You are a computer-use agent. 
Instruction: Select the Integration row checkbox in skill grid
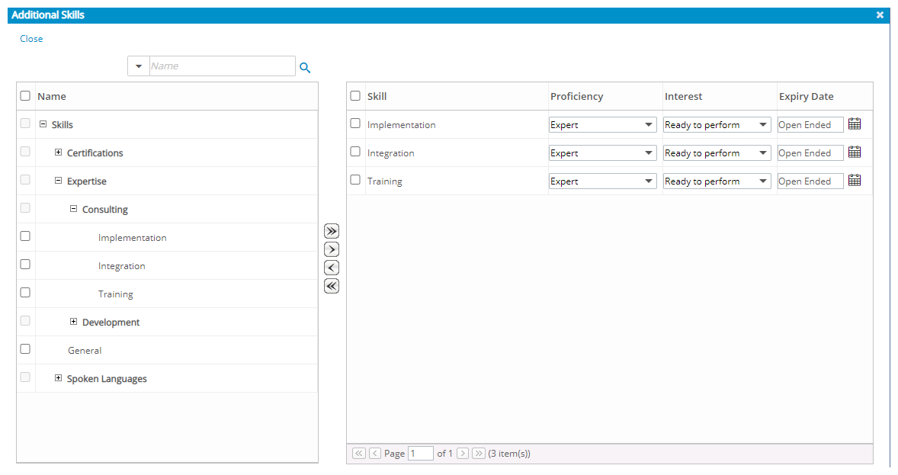[355, 151]
